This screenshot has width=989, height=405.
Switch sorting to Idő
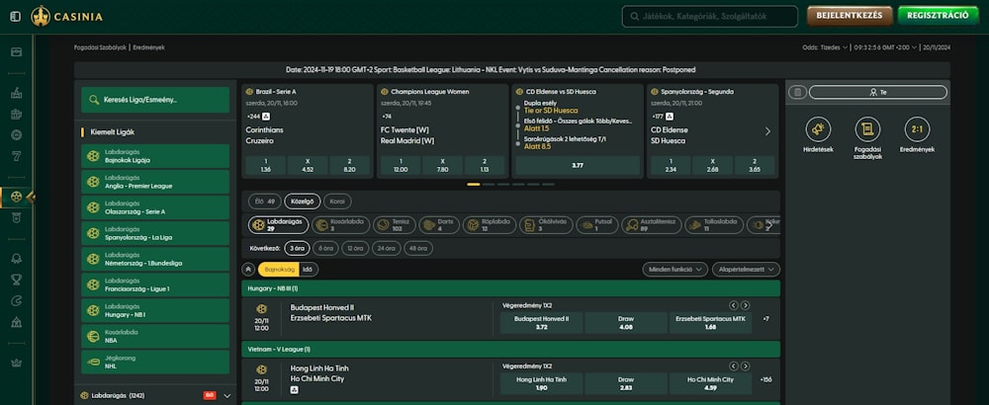308,270
